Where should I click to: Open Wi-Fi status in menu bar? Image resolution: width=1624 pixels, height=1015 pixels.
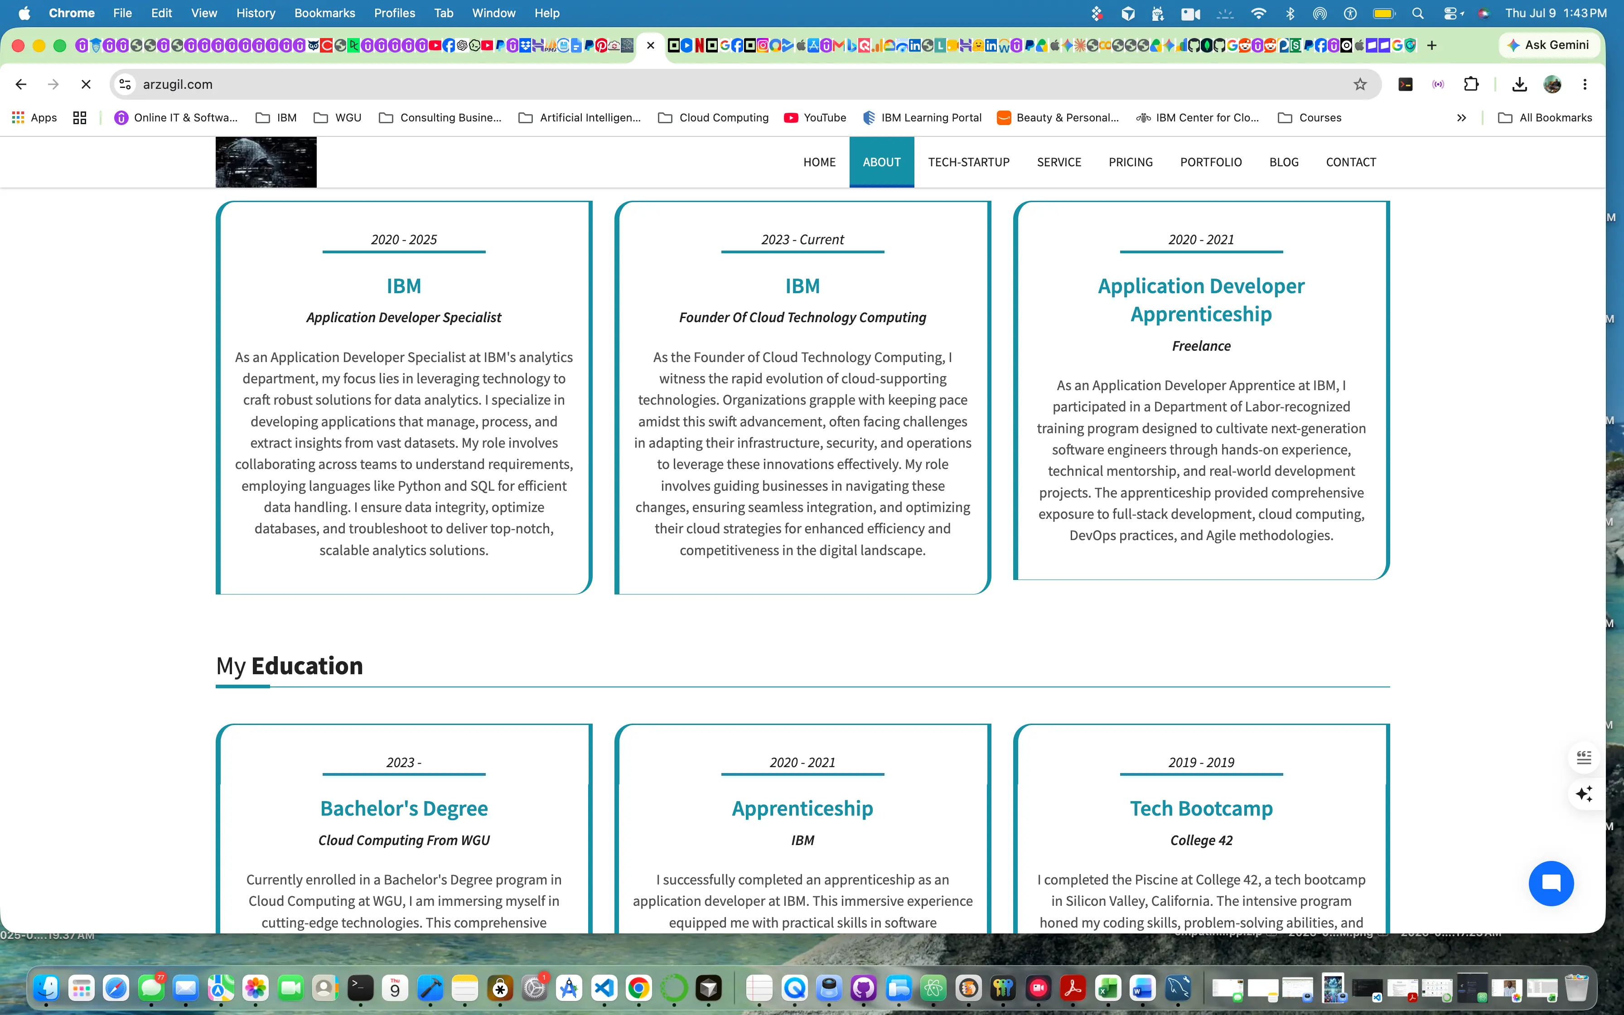coord(1258,13)
